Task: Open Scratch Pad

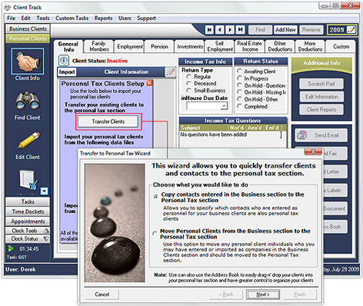Action: pyautogui.click(x=321, y=84)
